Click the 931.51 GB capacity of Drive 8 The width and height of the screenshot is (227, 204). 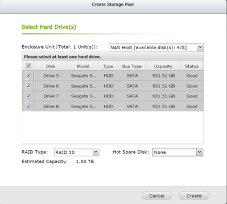[163, 107]
